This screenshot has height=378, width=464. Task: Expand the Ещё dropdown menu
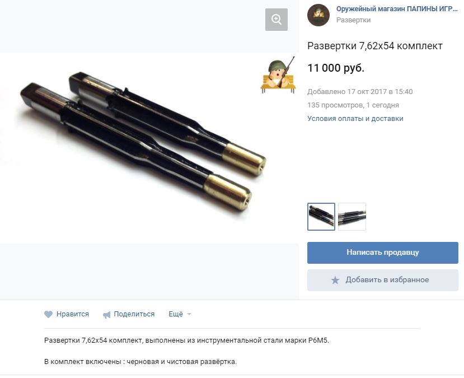pyautogui.click(x=180, y=314)
